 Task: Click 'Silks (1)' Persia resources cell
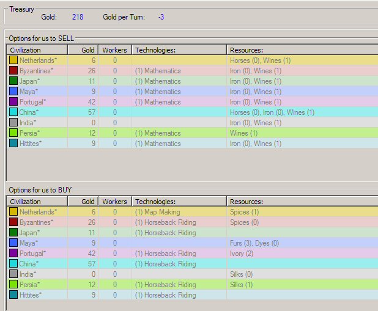pyautogui.click(x=242, y=285)
